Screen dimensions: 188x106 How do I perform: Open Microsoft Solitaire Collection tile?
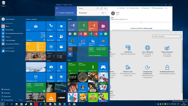coord(103,87)
